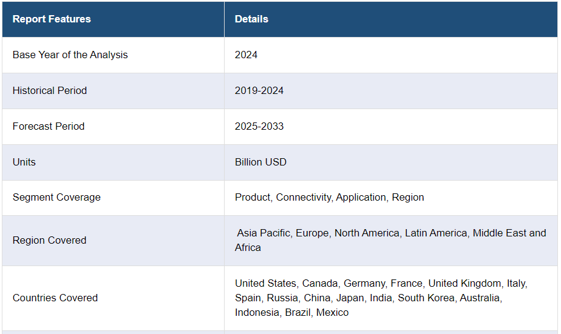Screen dimensions: 561x334
Task: Click the word Application in Segment Coverage
Action: 361,197
